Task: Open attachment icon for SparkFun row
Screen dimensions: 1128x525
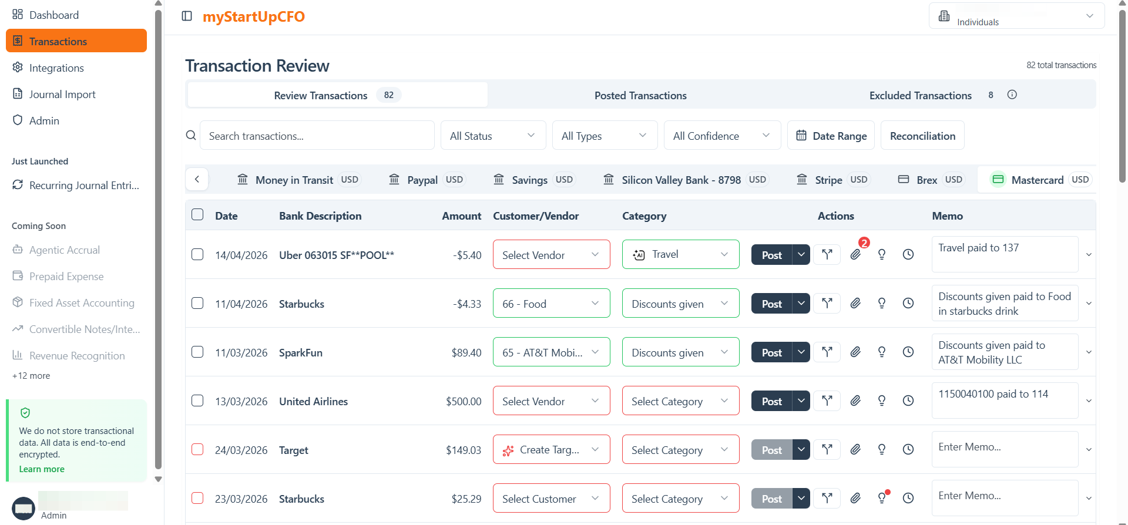Action: (x=855, y=352)
